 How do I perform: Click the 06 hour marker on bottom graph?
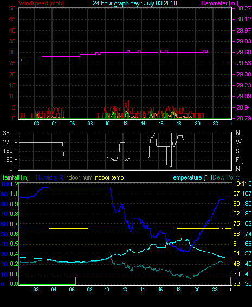tap(72, 290)
